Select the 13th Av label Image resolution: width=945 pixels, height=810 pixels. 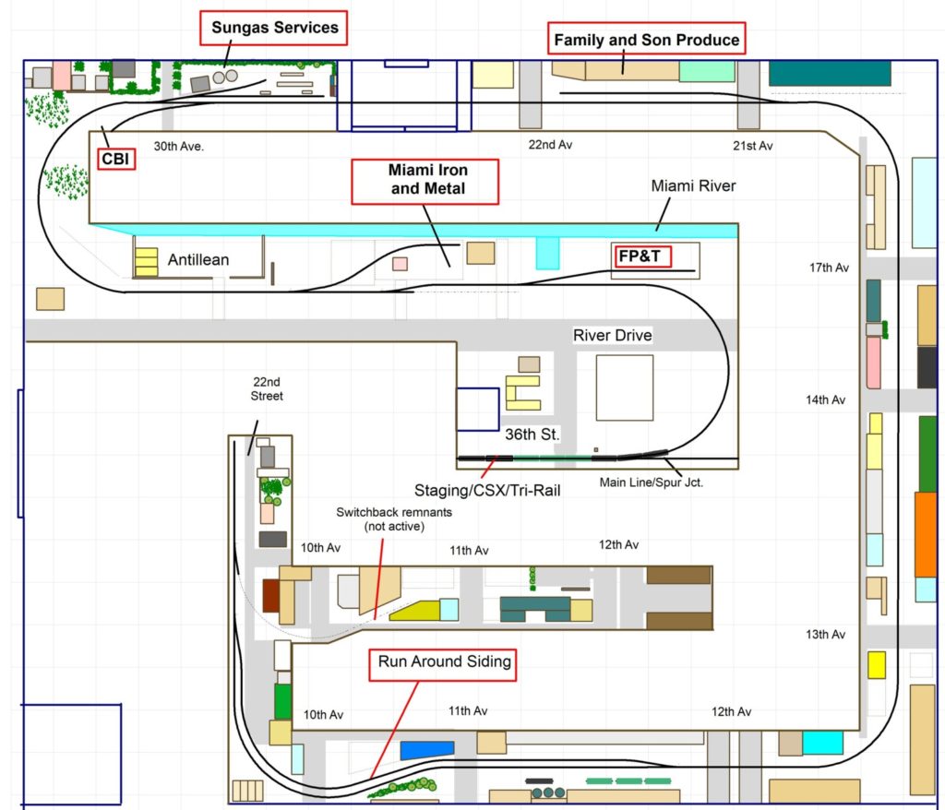pos(826,634)
